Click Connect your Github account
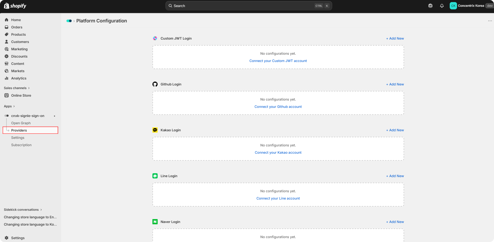This screenshot has height=242, width=494. (x=278, y=107)
